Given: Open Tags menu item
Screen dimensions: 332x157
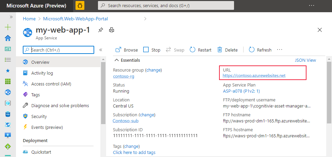Looking at the screenshot, I should (x=58, y=95).
